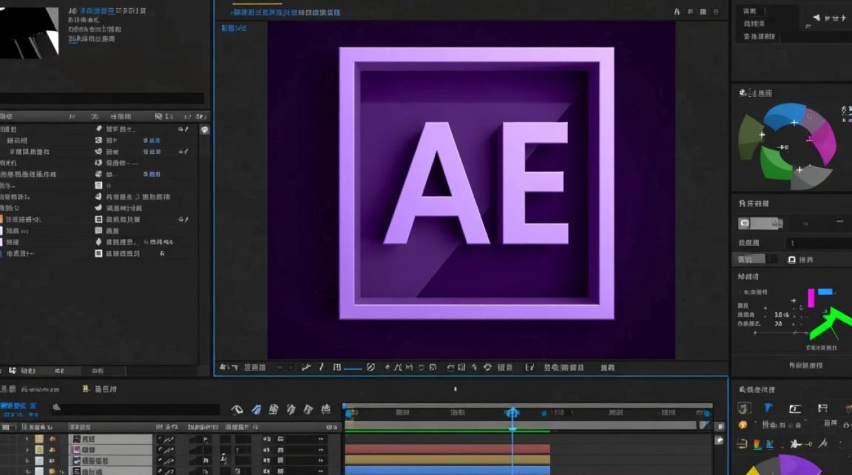Click the blue playhead marker on the timeline ruler
The height and width of the screenshot is (475, 852).
(512, 413)
